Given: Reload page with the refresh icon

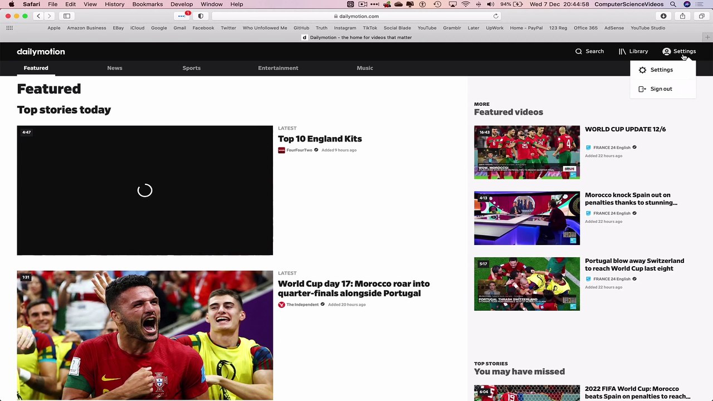Looking at the screenshot, I should pos(496,16).
